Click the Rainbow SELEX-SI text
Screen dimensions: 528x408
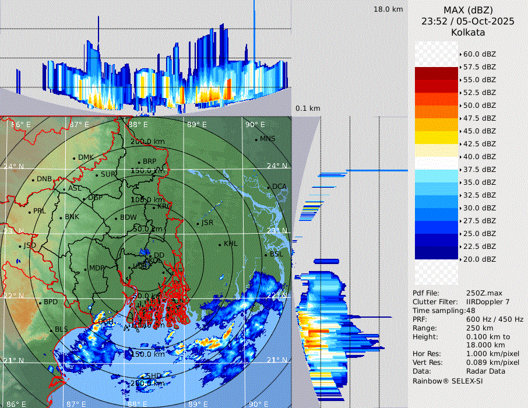pos(448,381)
